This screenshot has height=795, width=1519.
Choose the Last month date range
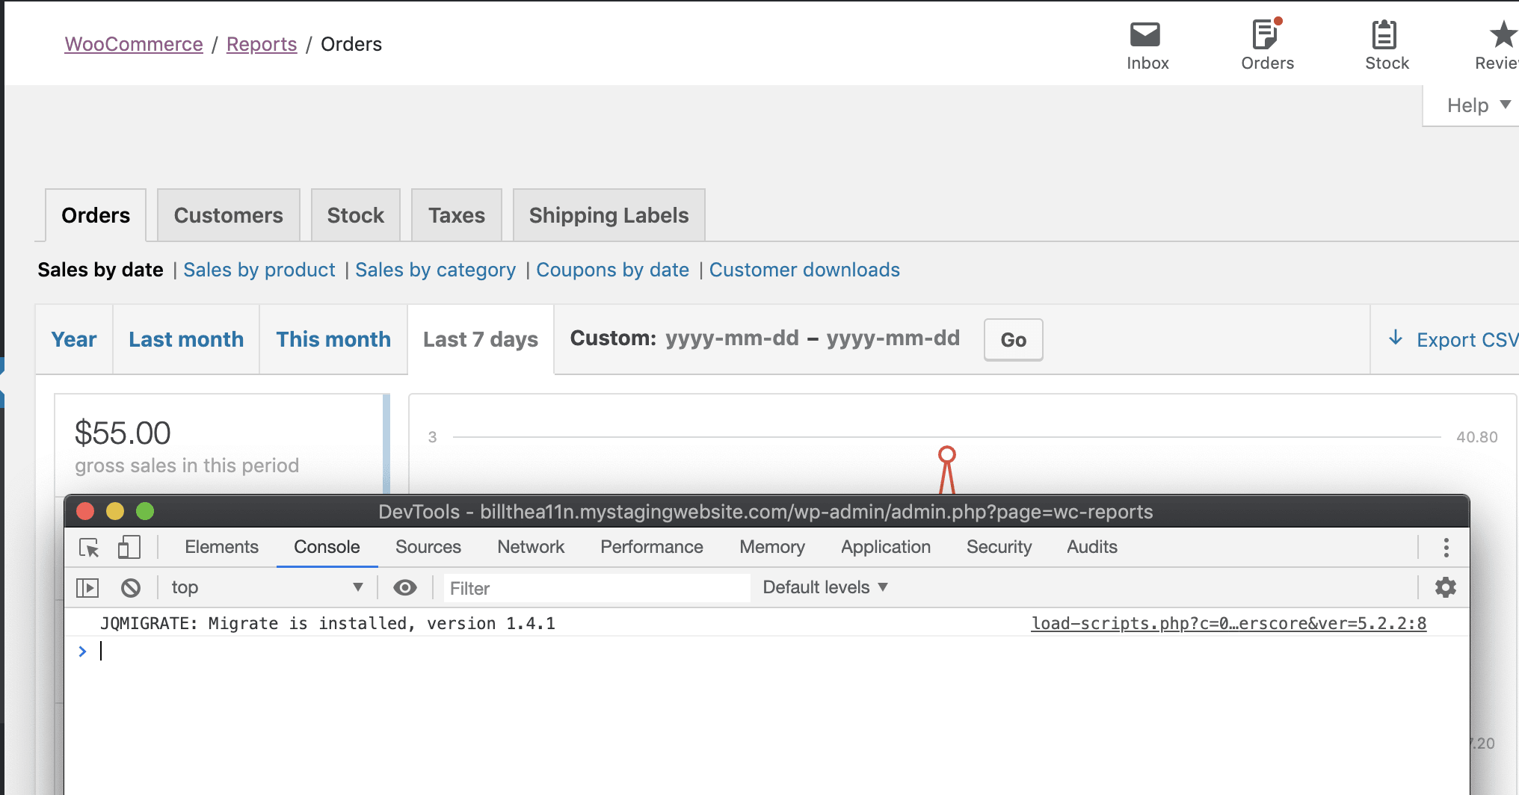[186, 339]
